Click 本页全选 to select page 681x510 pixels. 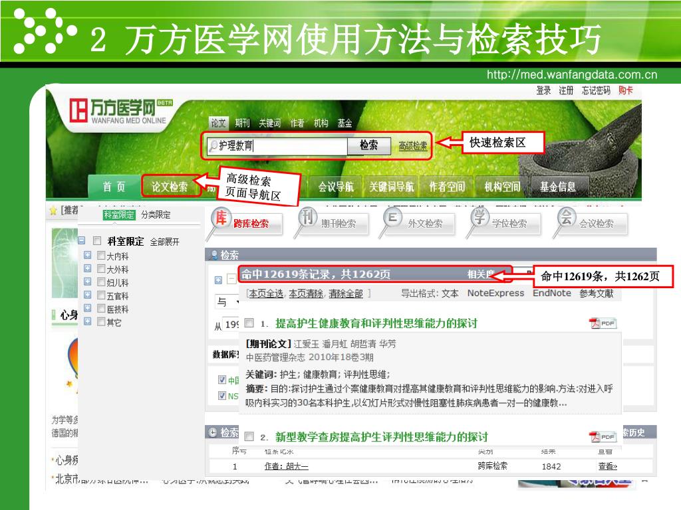click(266, 294)
